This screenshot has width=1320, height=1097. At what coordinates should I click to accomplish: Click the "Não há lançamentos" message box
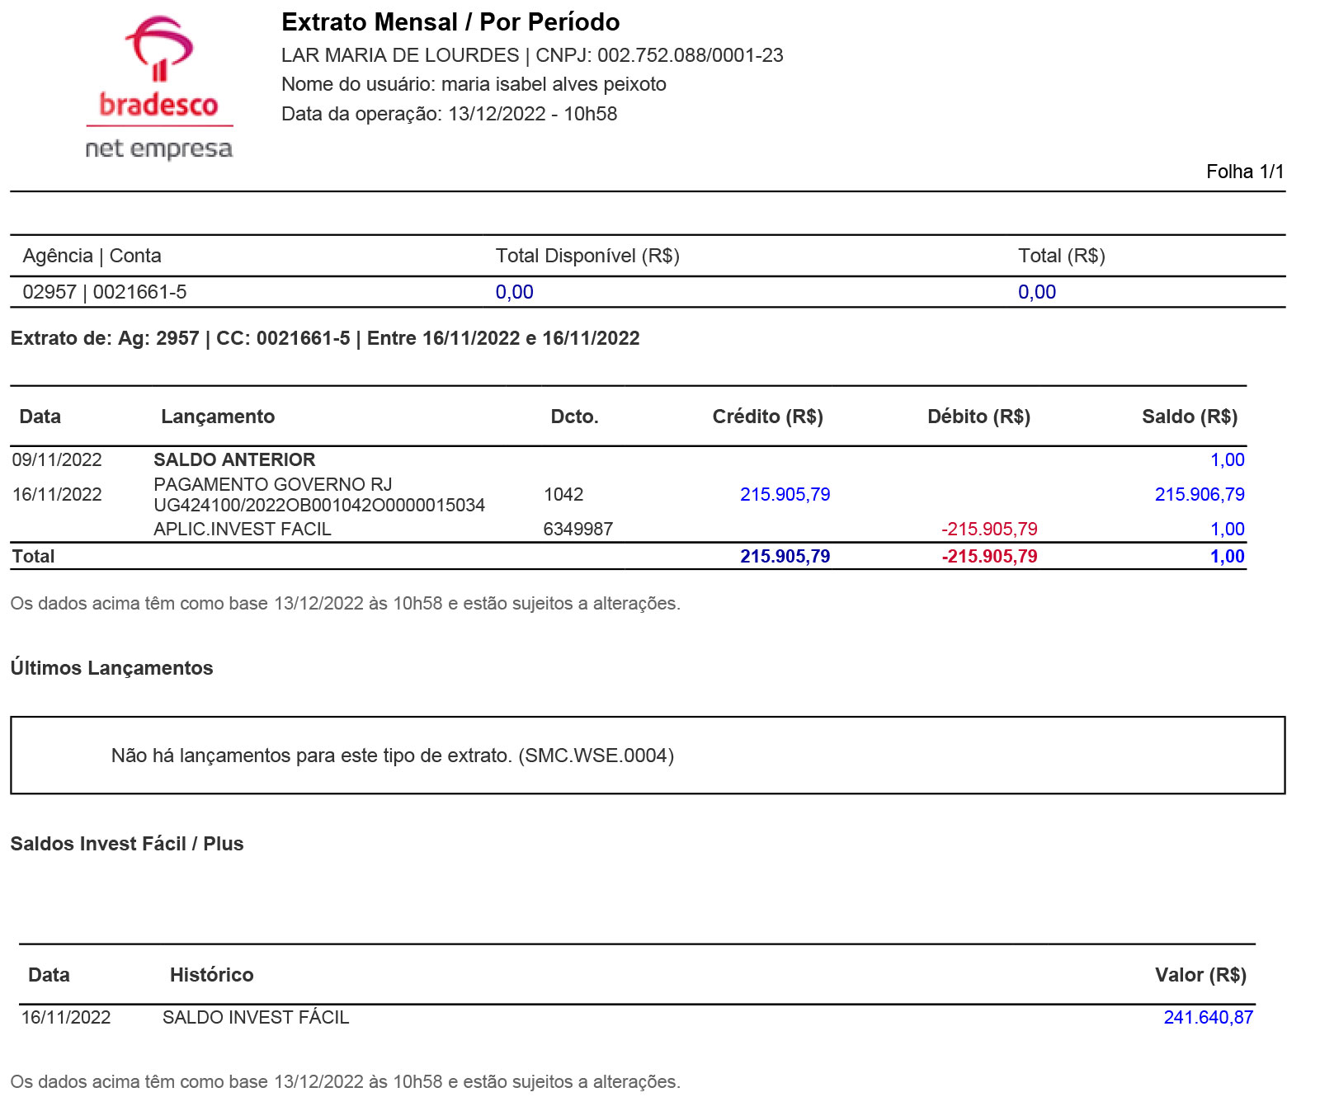[x=648, y=756]
